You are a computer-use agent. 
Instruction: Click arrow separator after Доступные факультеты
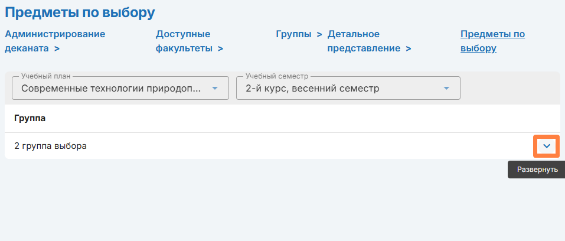[220, 48]
